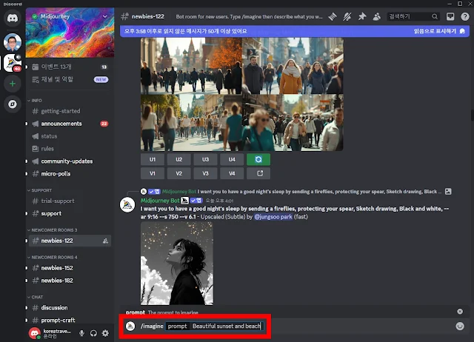Click Midjourney Bot avatar on message
Screen dimensions: 474x342
click(x=127, y=205)
